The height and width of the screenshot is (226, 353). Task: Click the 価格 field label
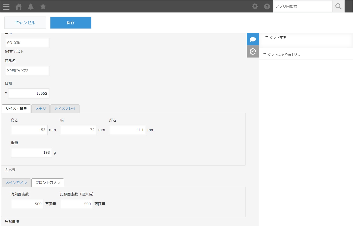8,83
